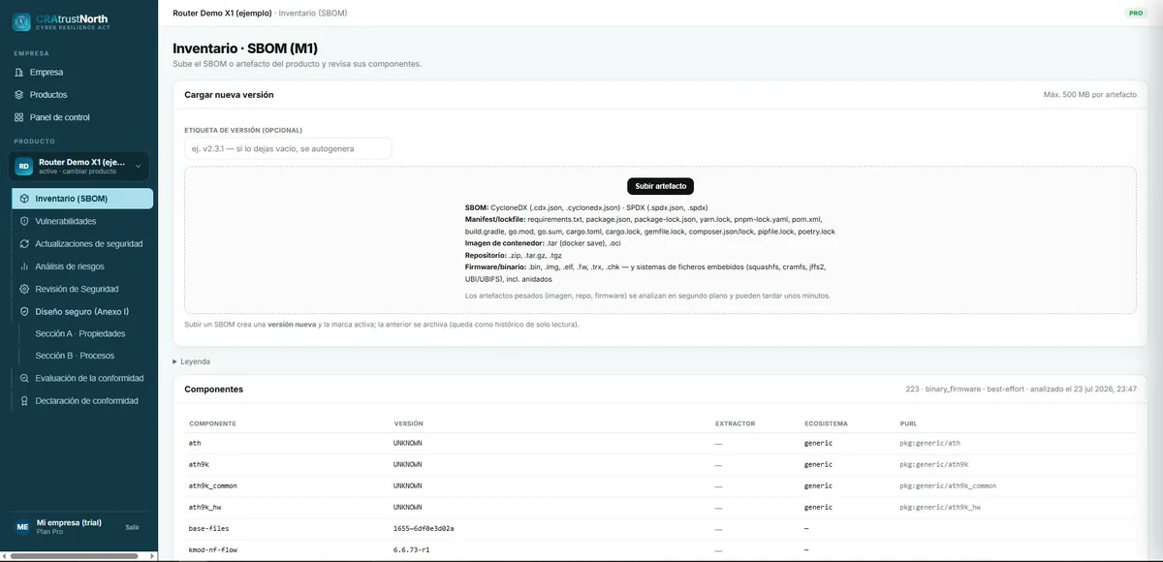Image resolution: width=1163 pixels, height=562 pixels.
Task: Select the kmod-nf-flow component name
Action: point(212,549)
